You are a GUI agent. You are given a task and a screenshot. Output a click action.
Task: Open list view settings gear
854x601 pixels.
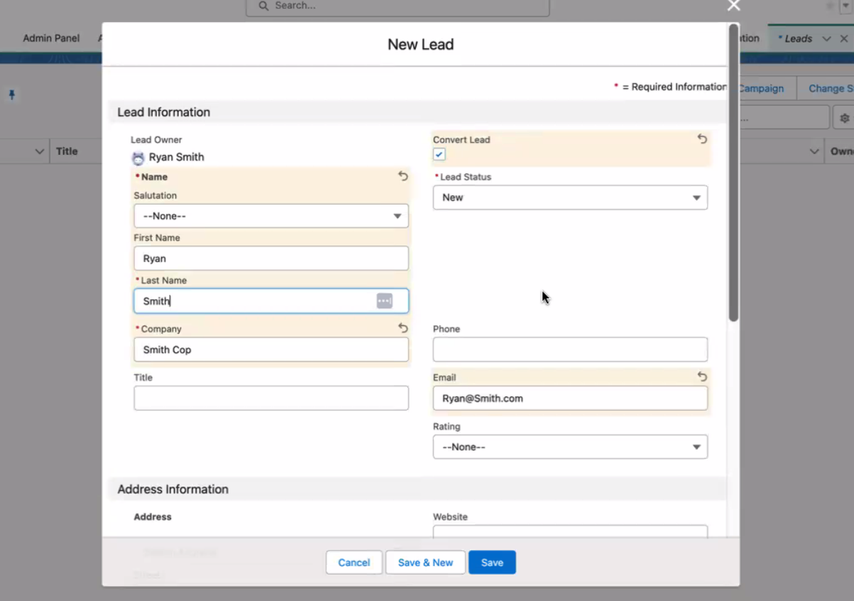tap(844, 118)
